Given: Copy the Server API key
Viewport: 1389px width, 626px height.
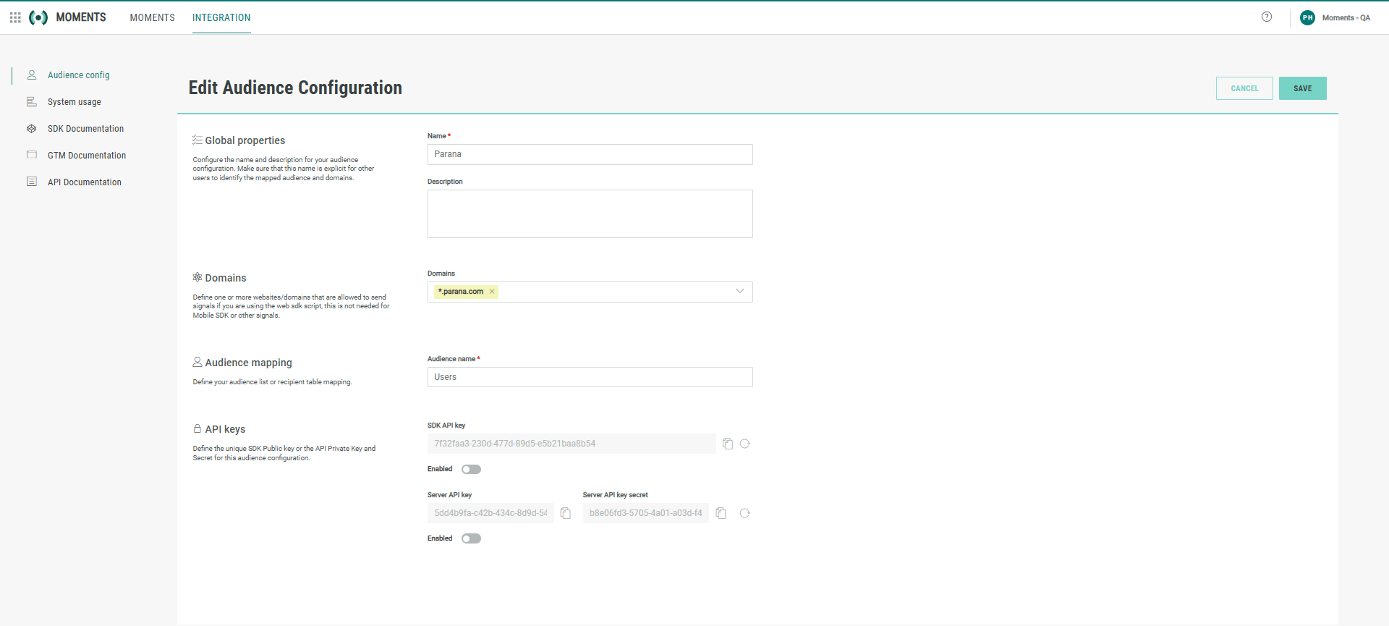Looking at the screenshot, I should tap(566, 513).
